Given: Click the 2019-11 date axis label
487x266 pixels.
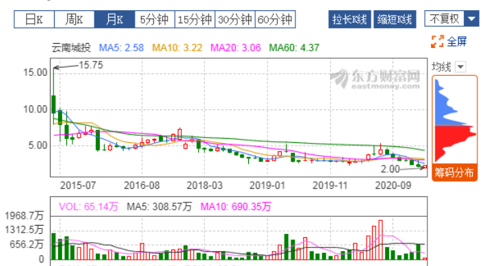Looking at the screenshot, I should click(x=330, y=185).
